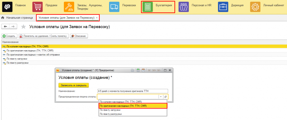Screen dimensions: 287x120
Task: Open the Бухгалтерия calculator section
Action: coord(147,7)
